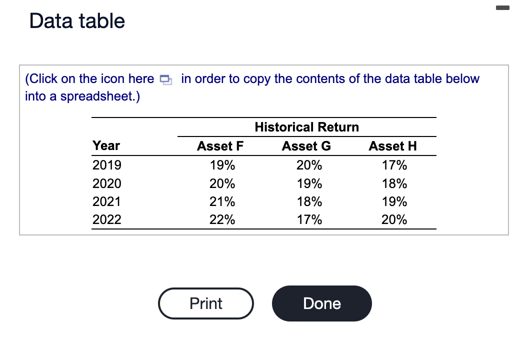This screenshot has width=526, height=341.
Task: Select the 19% value under Asset F
Action: (x=221, y=165)
